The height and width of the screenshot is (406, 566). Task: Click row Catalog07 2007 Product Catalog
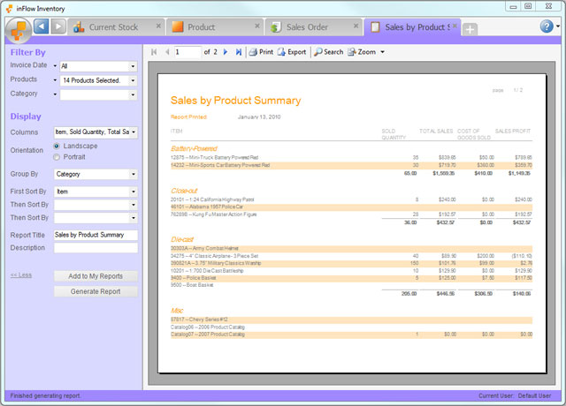pos(351,335)
